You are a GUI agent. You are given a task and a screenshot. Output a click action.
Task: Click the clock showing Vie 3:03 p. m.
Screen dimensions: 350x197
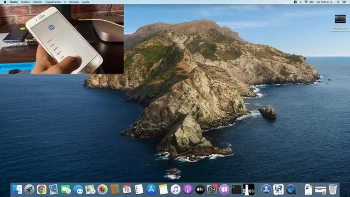324,2
